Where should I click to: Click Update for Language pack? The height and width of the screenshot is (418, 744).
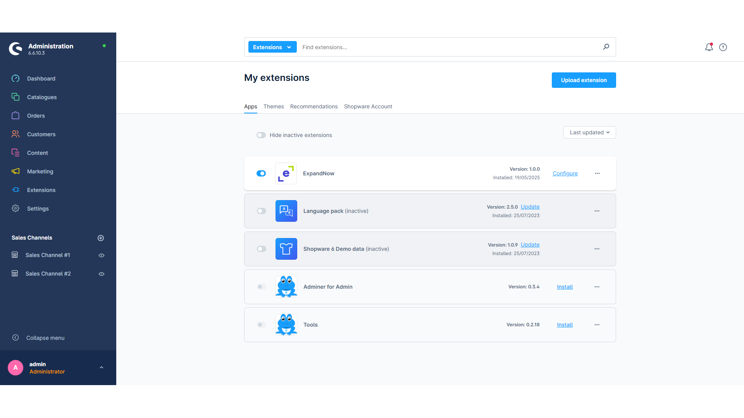click(530, 207)
